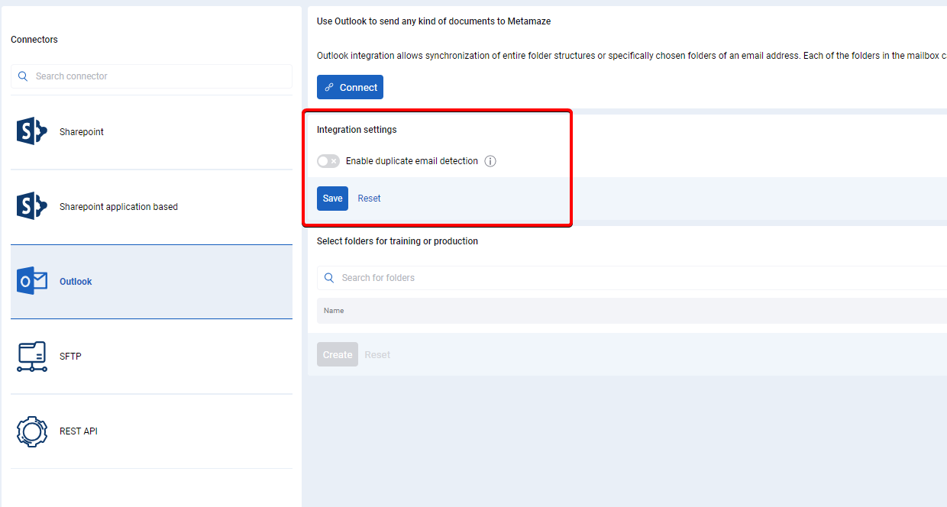
Task: Focus the Search for folders input
Action: pos(632,278)
